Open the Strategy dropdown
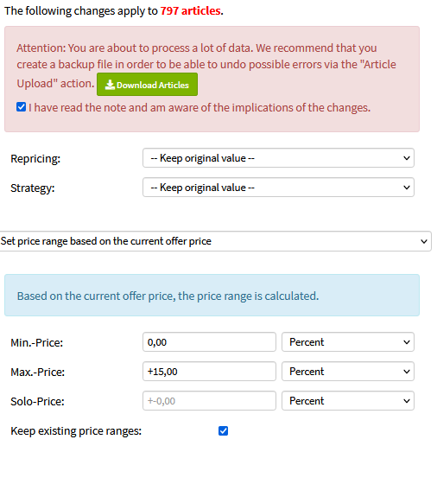This screenshot has width=437, height=484. pos(278,188)
